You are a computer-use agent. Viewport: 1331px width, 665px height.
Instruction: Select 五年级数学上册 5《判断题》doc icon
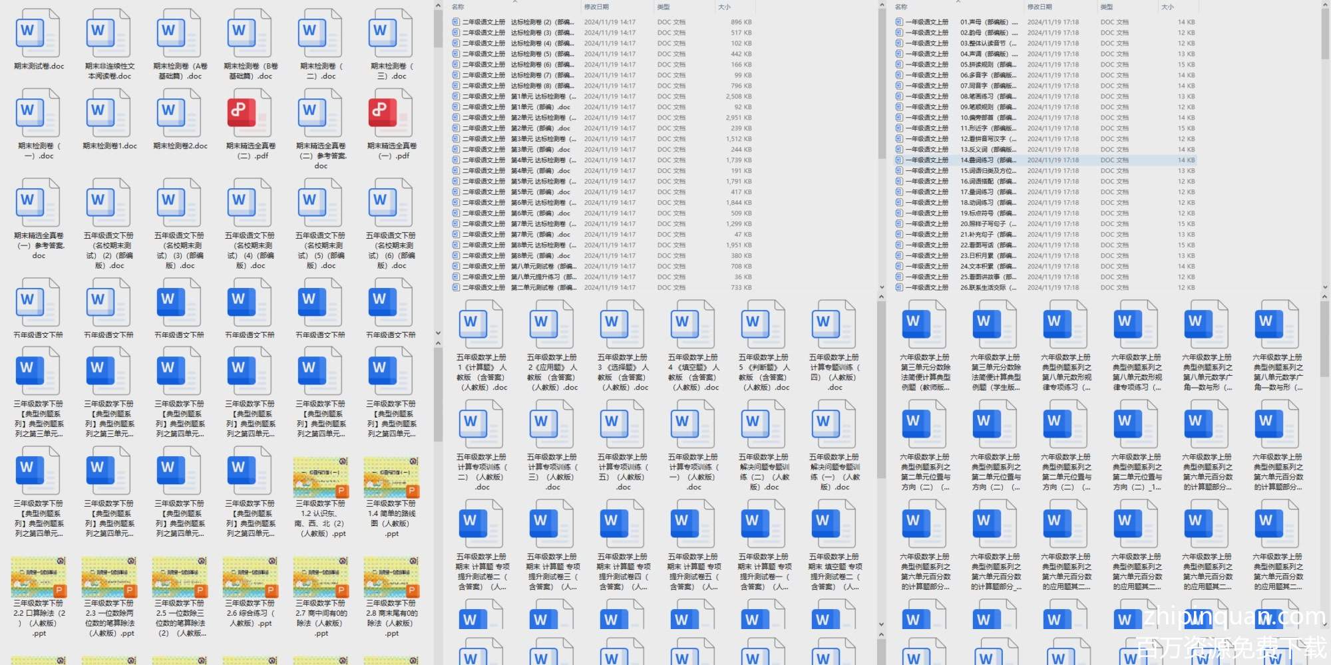pos(763,325)
